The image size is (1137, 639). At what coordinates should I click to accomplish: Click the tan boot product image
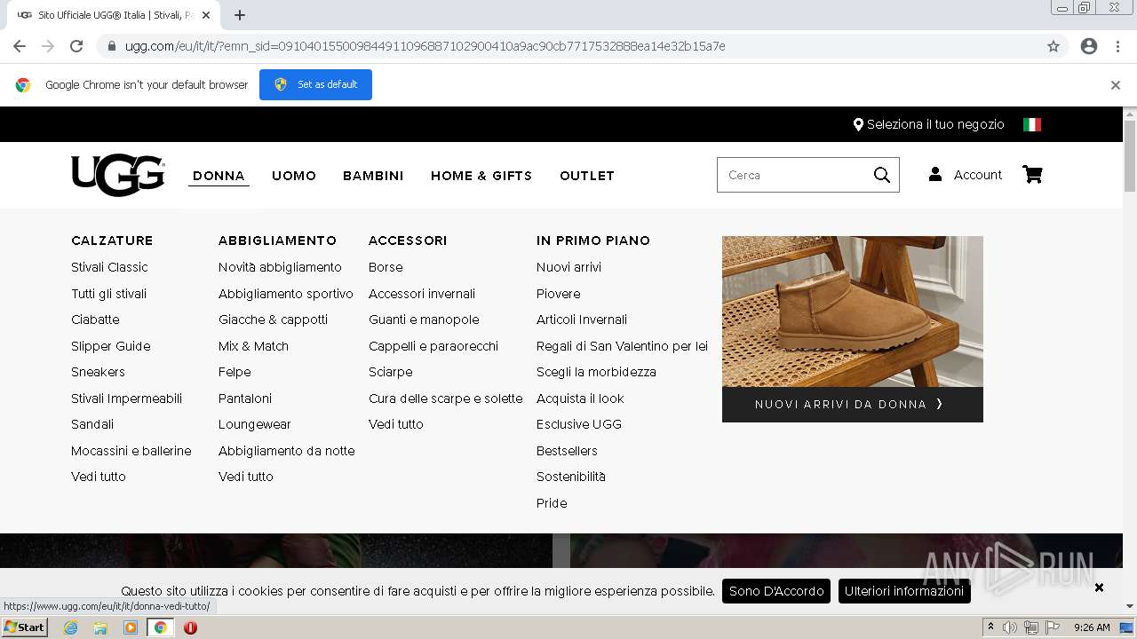[853, 312]
